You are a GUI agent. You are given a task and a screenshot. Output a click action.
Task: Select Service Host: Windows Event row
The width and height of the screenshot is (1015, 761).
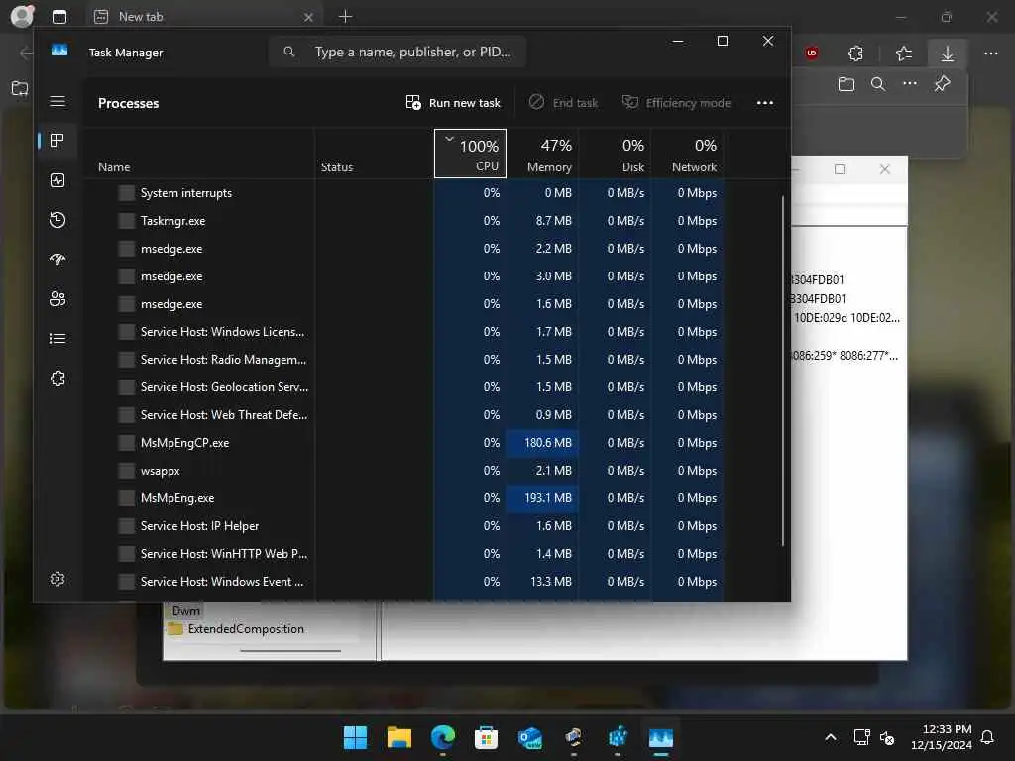404,581
